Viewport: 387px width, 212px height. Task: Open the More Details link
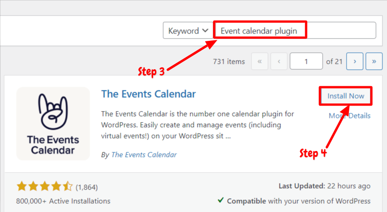pos(349,116)
